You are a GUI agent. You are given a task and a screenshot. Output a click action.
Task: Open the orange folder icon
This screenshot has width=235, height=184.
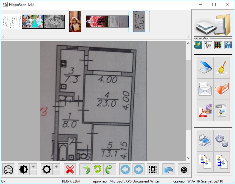point(222,89)
